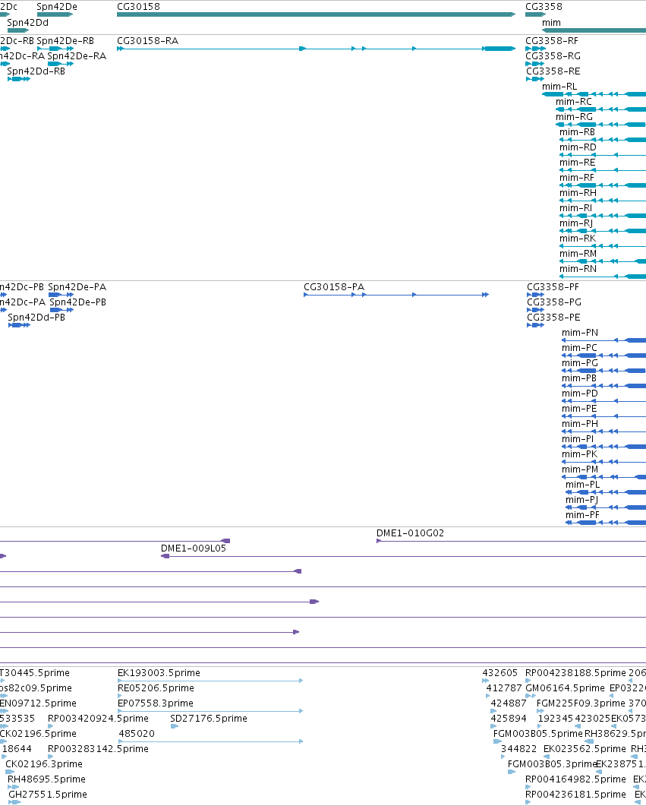
Task: Open the mim-PG protein label
Action: click(x=580, y=363)
